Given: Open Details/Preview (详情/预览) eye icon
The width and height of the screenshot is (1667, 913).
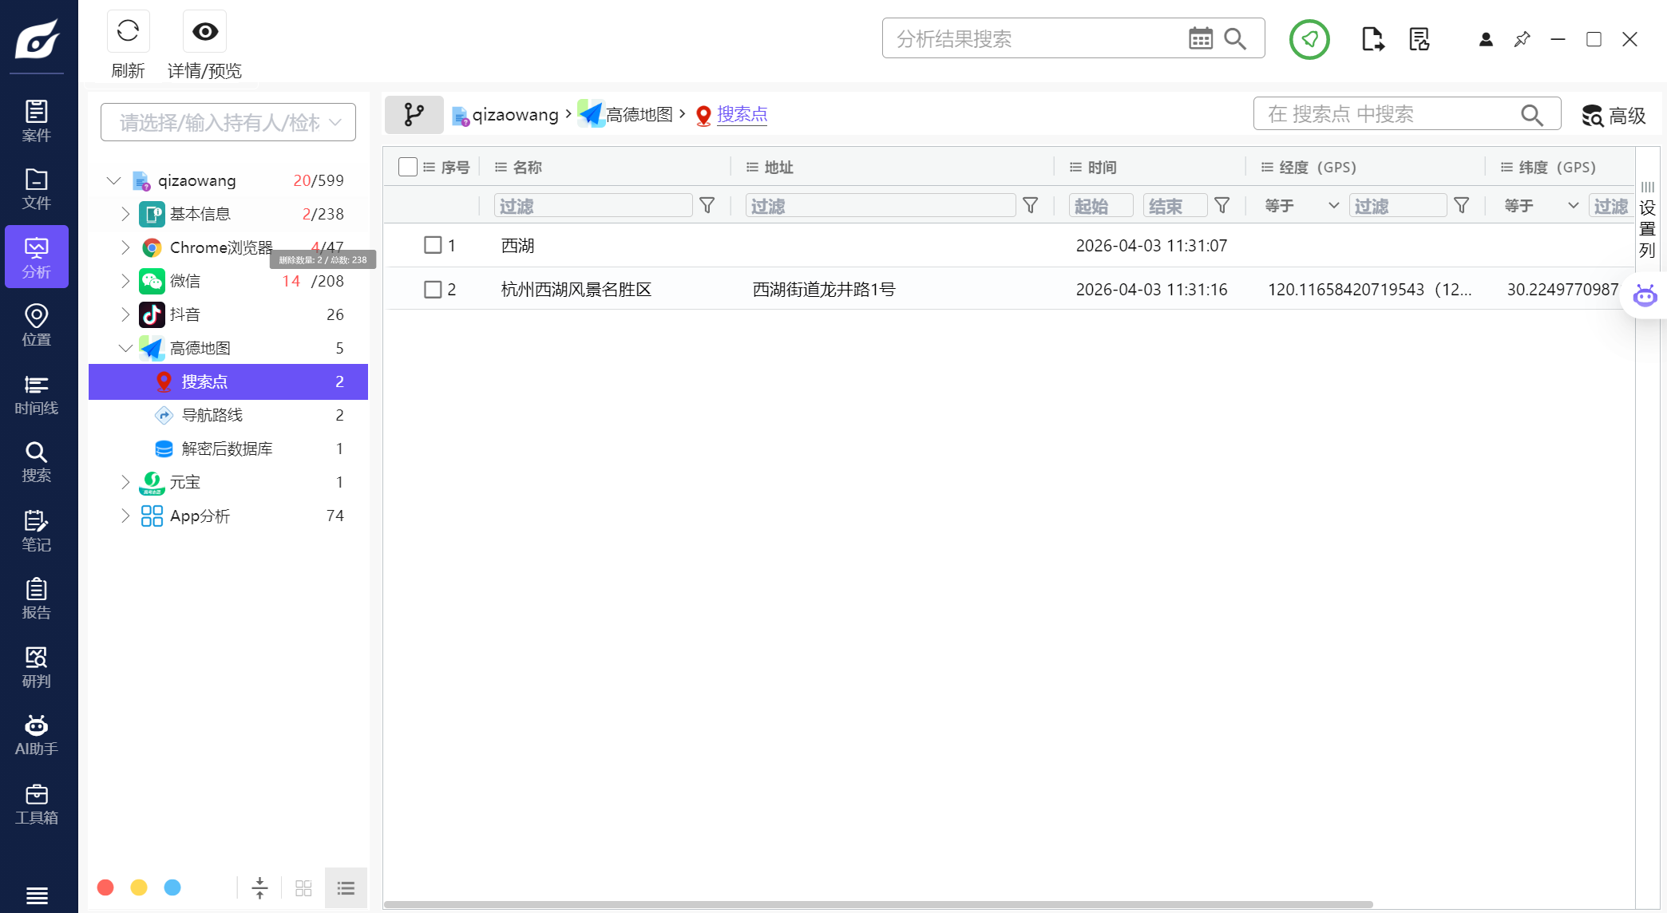Looking at the screenshot, I should coord(204,31).
